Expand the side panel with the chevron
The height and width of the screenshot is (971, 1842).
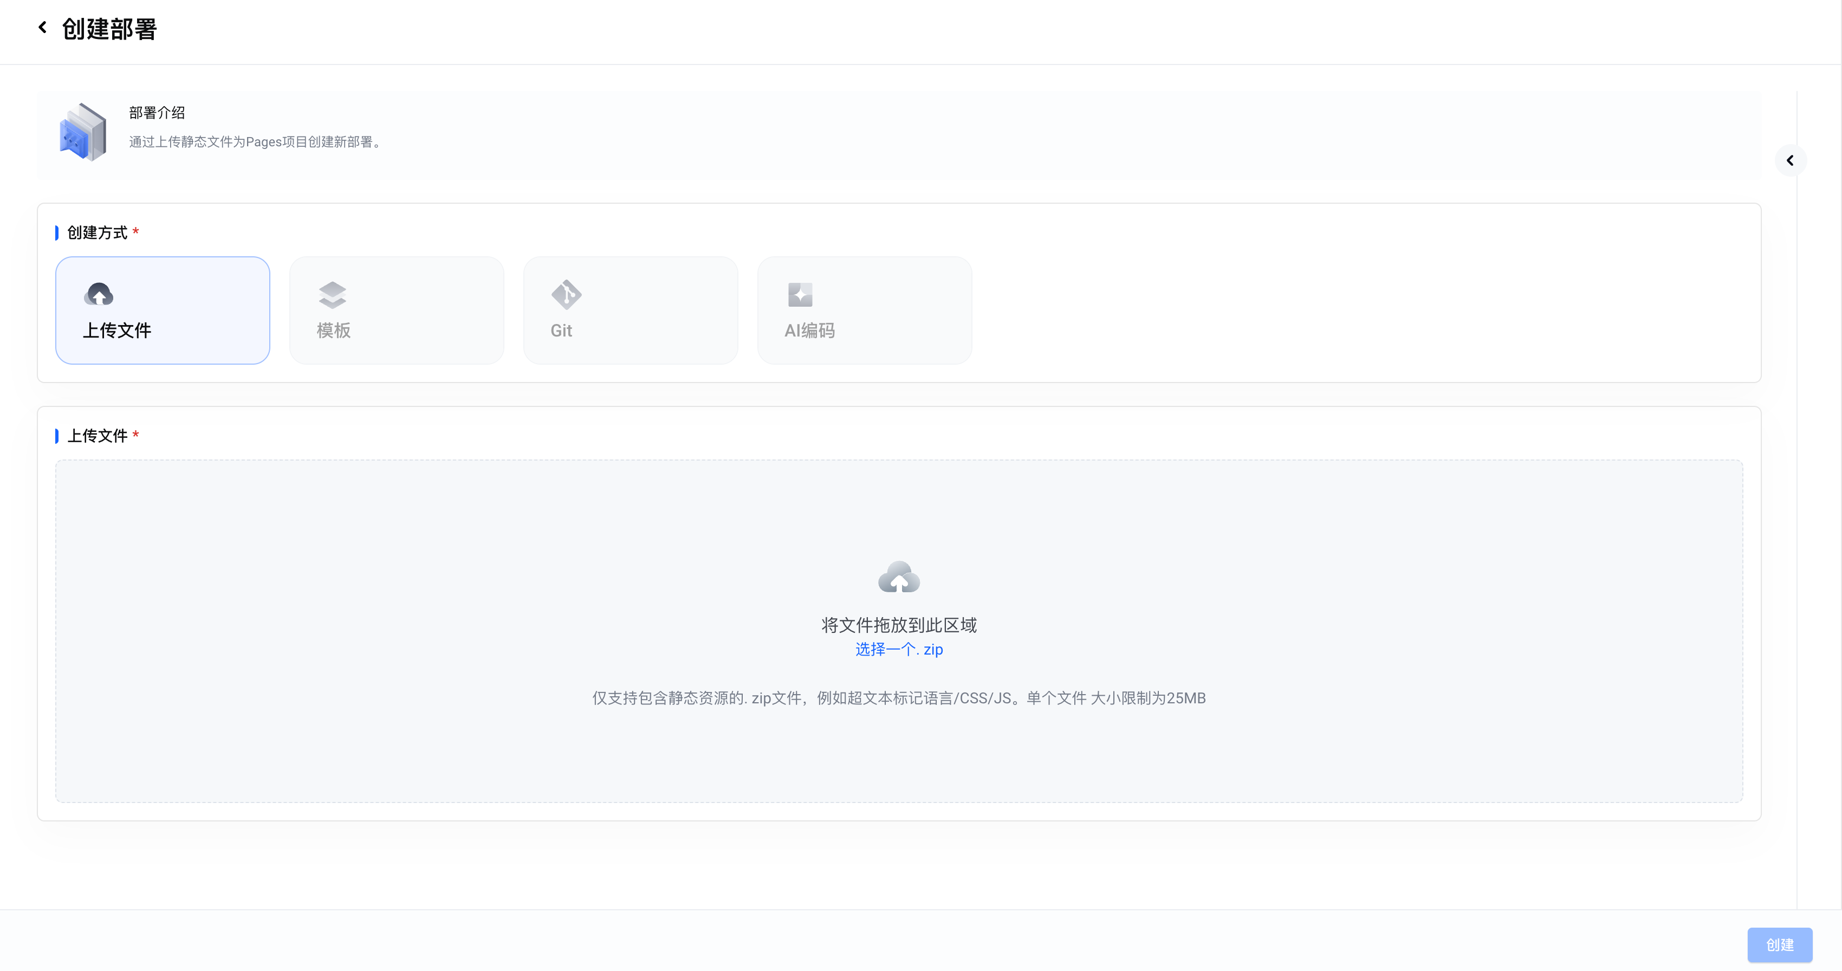point(1790,161)
